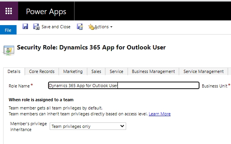Switch to the Core Records tab
Image resolution: width=231 pixels, height=144 pixels.
tap(42, 71)
